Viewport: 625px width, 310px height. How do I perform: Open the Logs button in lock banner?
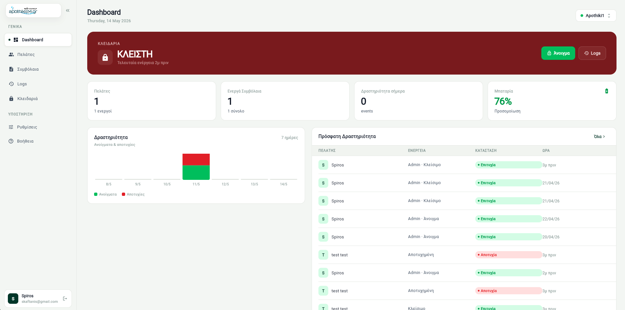[592, 53]
